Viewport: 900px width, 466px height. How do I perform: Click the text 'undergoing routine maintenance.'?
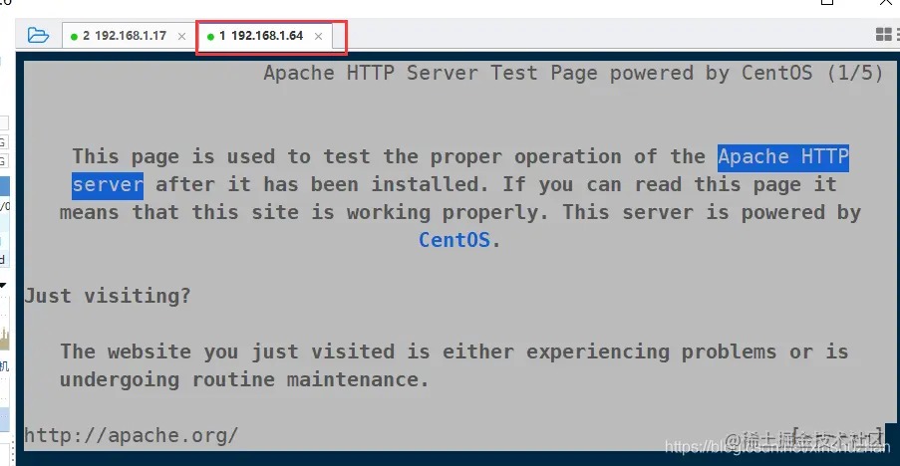point(244,379)
